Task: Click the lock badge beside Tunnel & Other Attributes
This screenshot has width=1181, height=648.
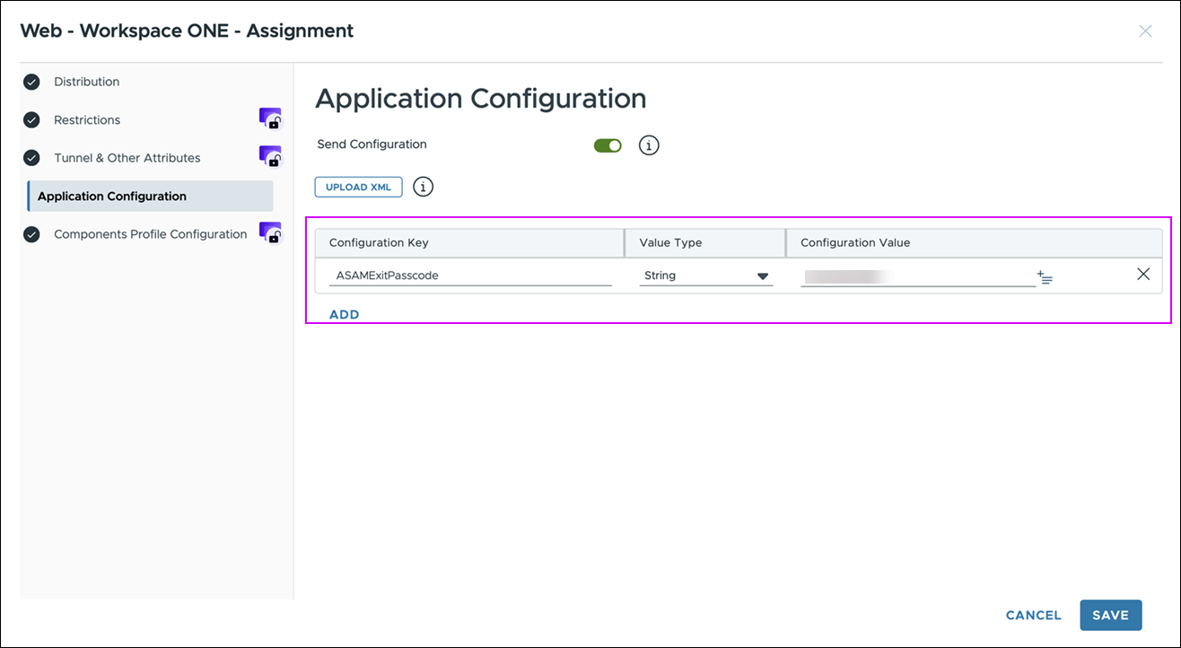Action: click(x=270, y=157)
